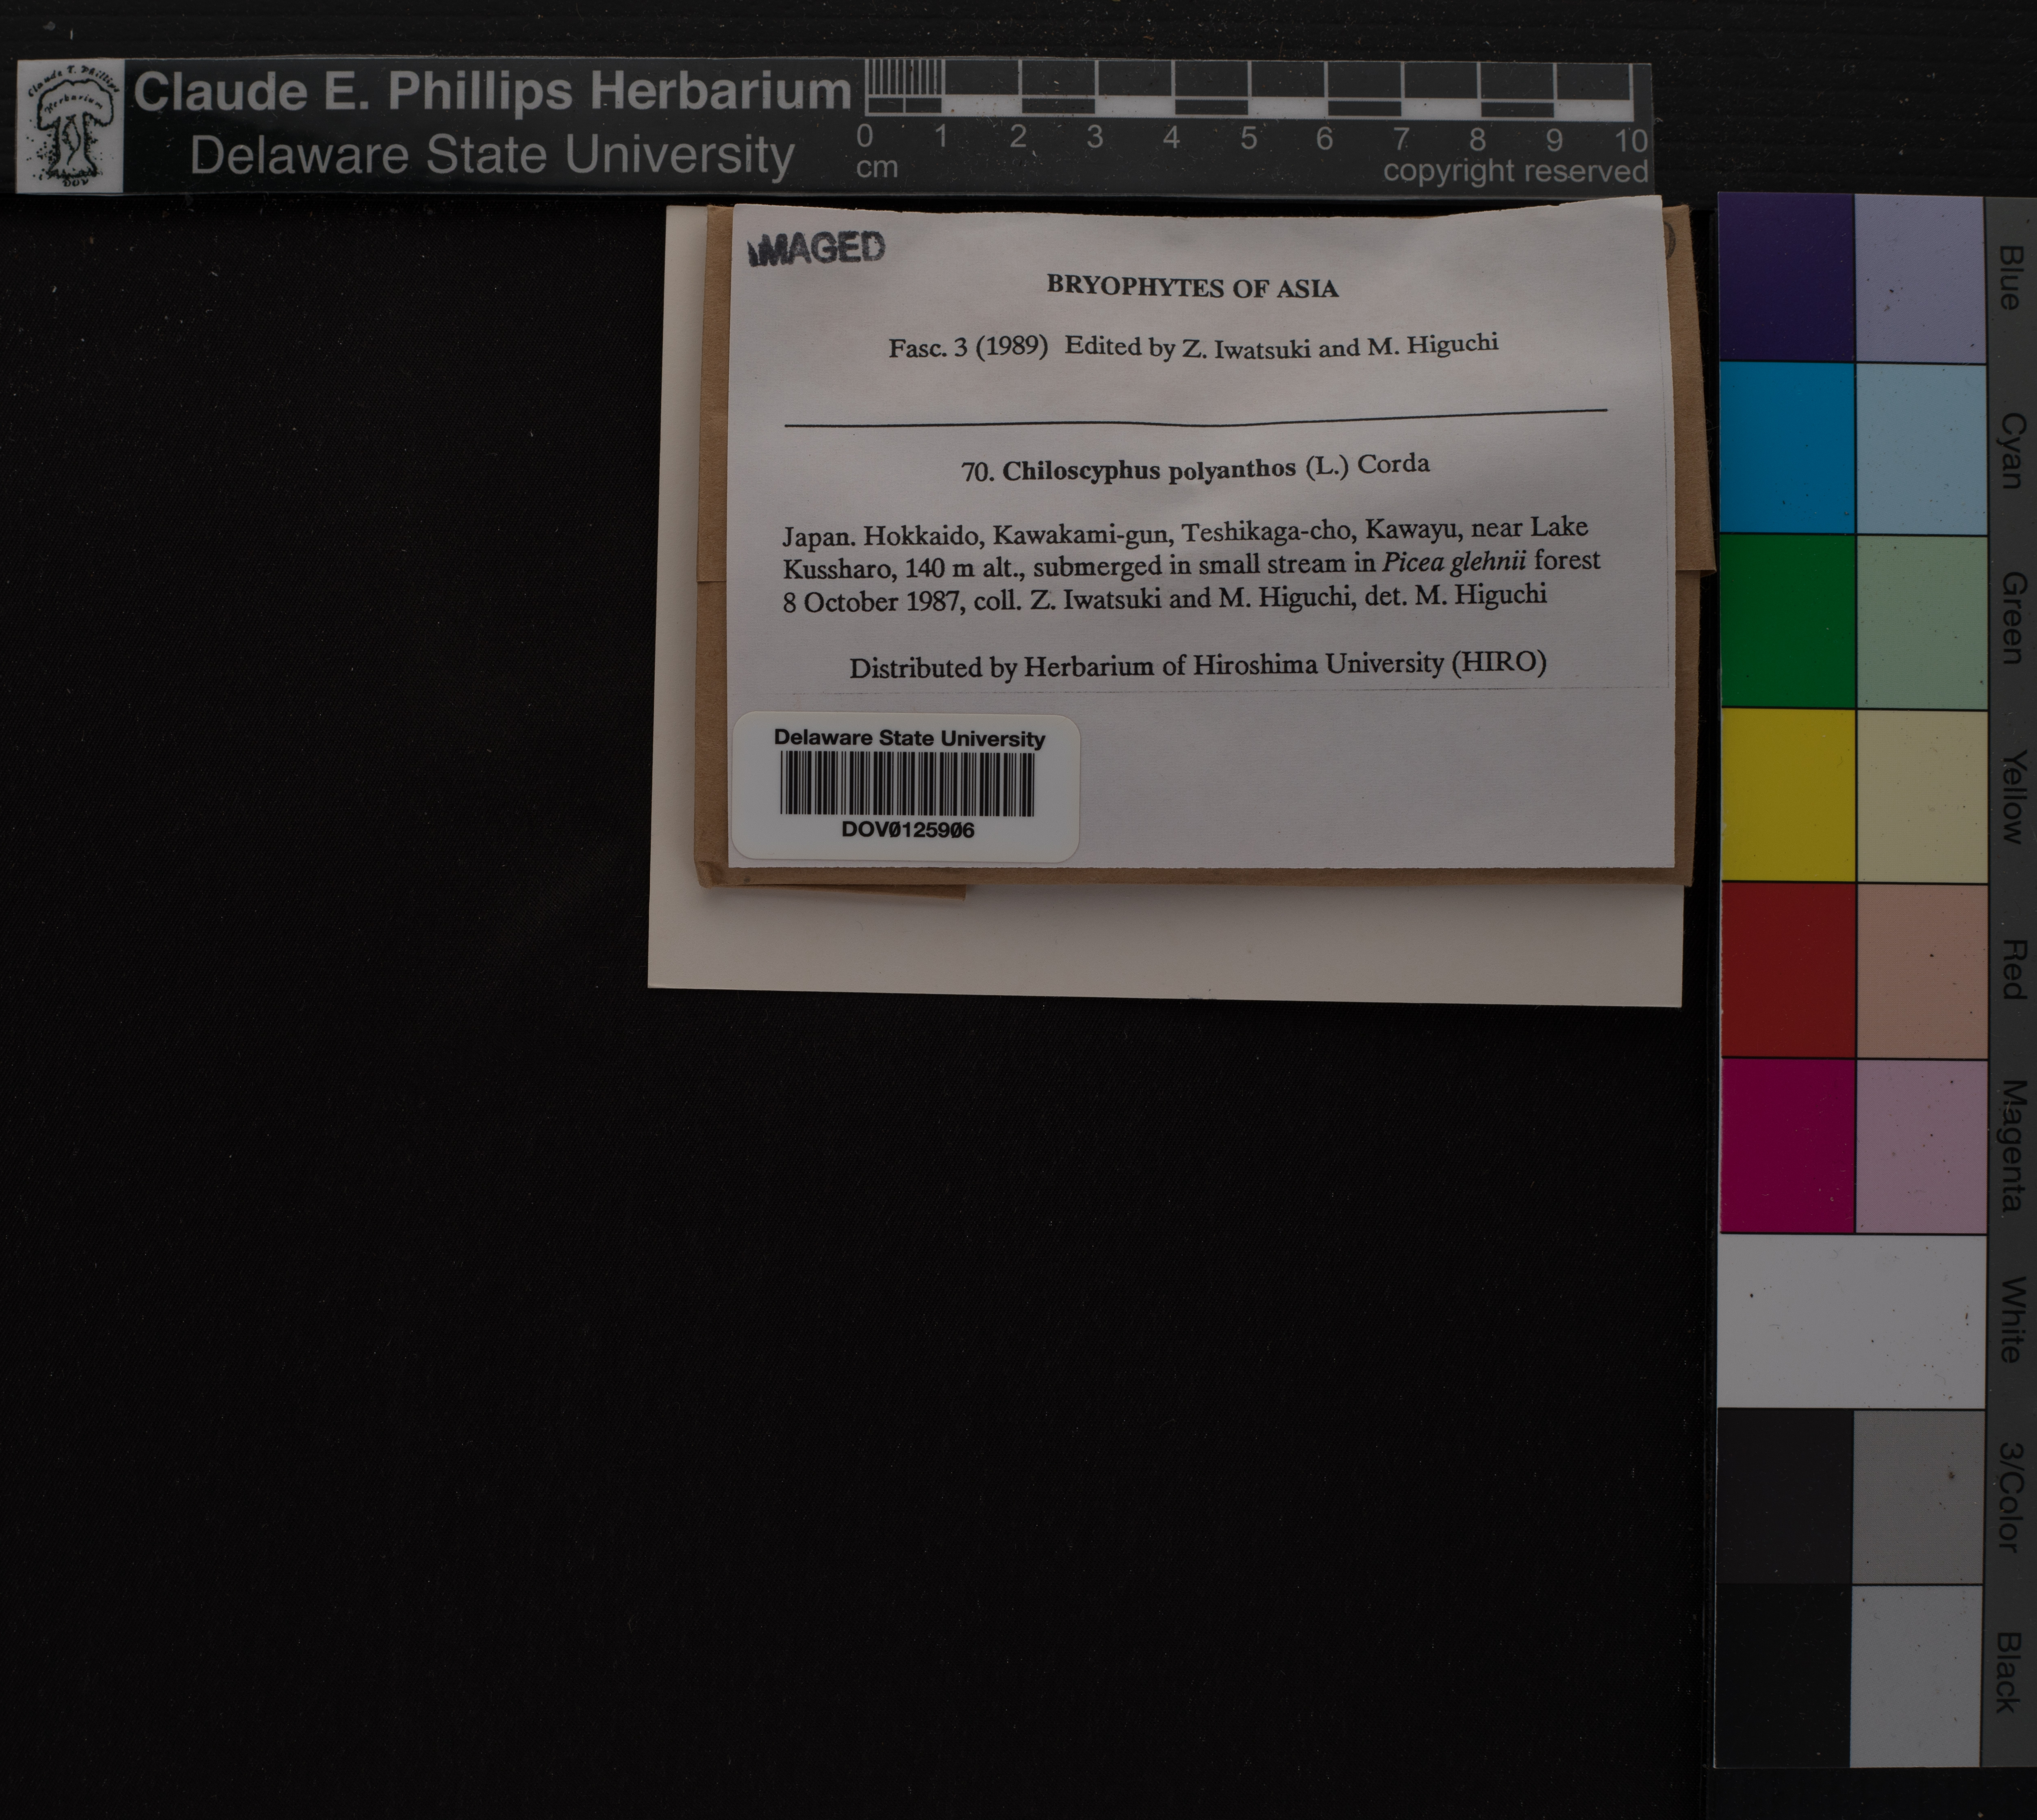Click the DOV0125906 barcode
The image size is (2037, 1820).
[908, 785]
